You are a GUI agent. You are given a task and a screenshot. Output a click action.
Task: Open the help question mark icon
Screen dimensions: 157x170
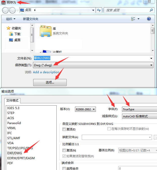149,19
